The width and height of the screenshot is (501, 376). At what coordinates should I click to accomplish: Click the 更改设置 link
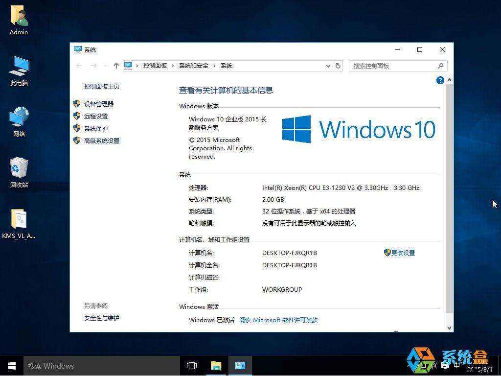[x=403, y=253]
